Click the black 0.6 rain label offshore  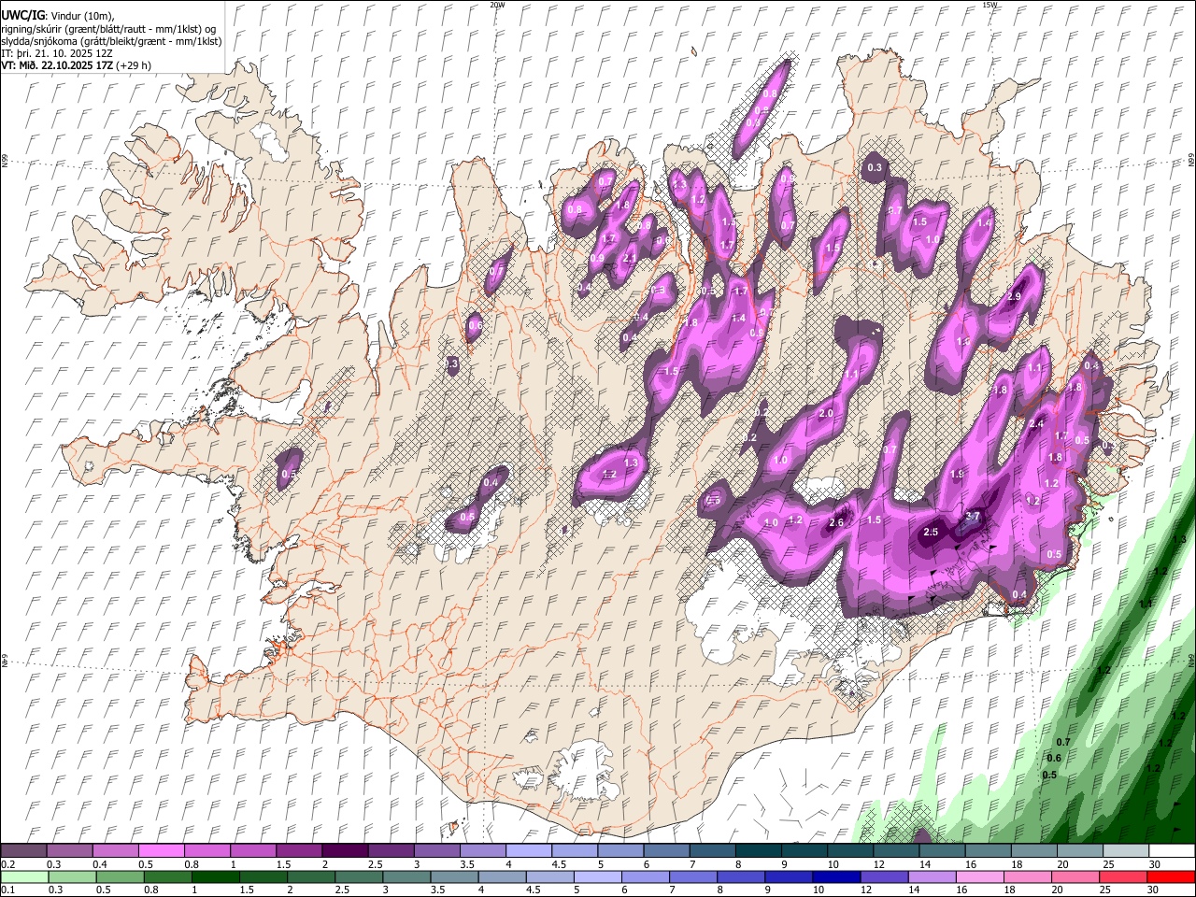point(1053,758)
